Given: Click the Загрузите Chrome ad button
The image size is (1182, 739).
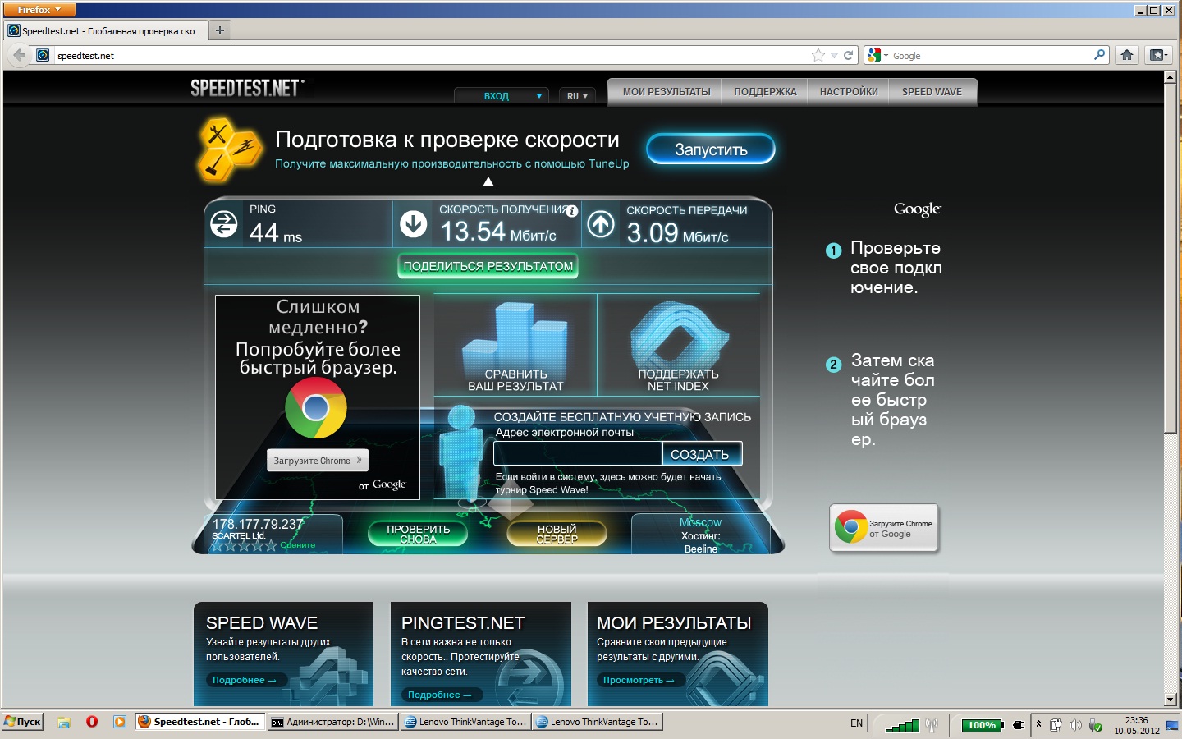Looking at the screenshot, I should coord(318,461).
